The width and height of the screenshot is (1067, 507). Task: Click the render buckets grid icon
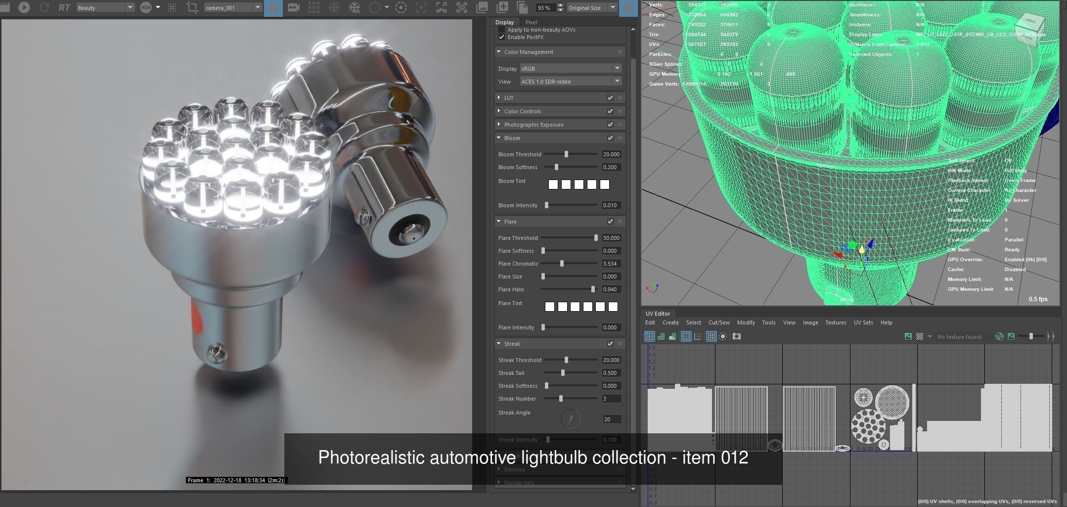click(x=313, y=7)
